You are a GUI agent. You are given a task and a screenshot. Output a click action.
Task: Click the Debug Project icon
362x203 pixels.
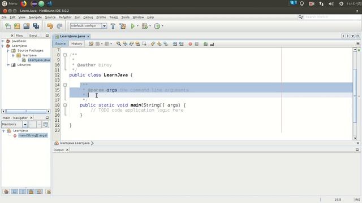[x=145, y=26]
